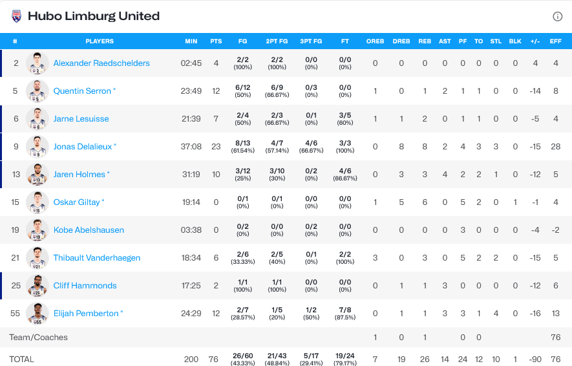The height and width of the screenshot is (366, 572).
Task: Sort the table by PTS column
Action: pos(216,41)
